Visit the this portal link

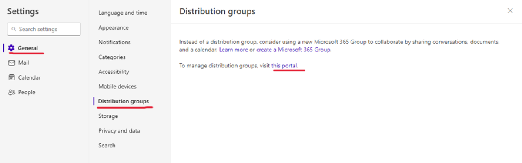[284, 66]
